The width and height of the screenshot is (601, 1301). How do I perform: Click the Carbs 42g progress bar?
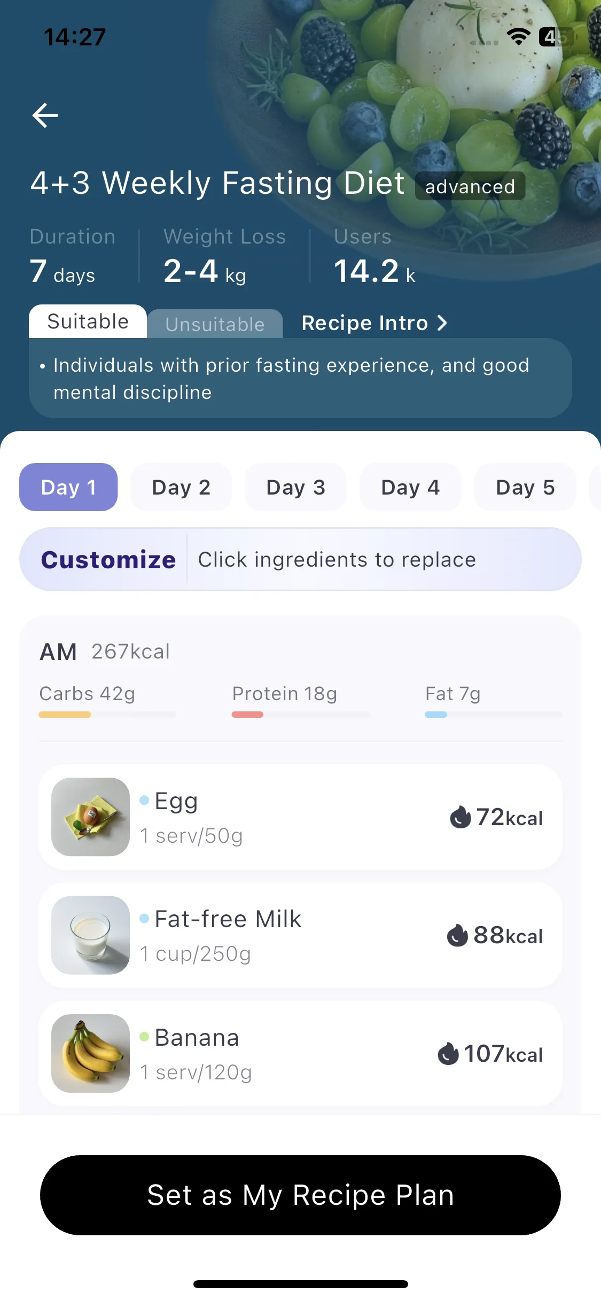[107, 715]
